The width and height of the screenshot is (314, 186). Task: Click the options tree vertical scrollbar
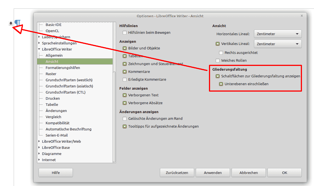(x=114, y=117)
